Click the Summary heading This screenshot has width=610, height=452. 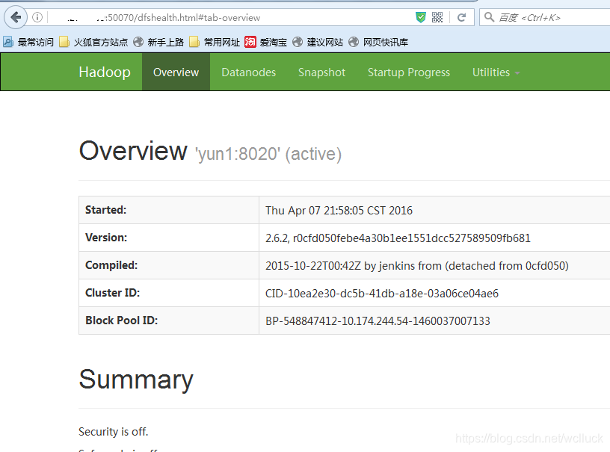(136, 380)
